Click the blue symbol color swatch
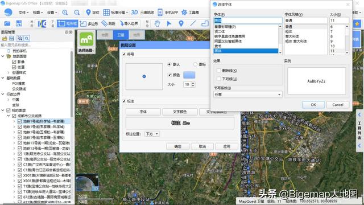The width and height of the screenshot is (364, 205). point(189,75)
